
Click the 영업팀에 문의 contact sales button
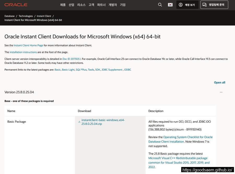(214, 5)
